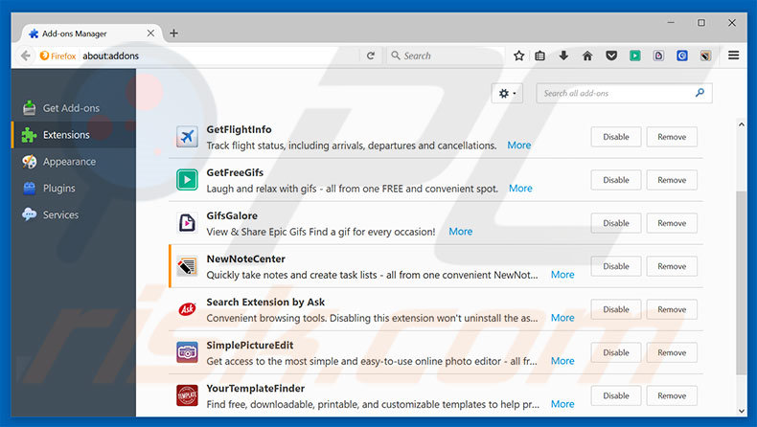The height and width of the screenshot is (427, 757).
Task: Click the GifsGalore extension icon
Action: [187, 223]
